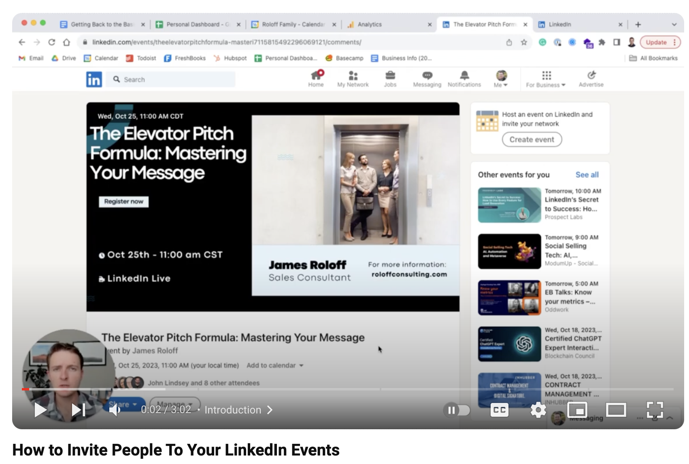Open the Hubspot bookmark
The width and height of the screenshot is (689, 464).
pyautogui.click(x=230, y=58)
